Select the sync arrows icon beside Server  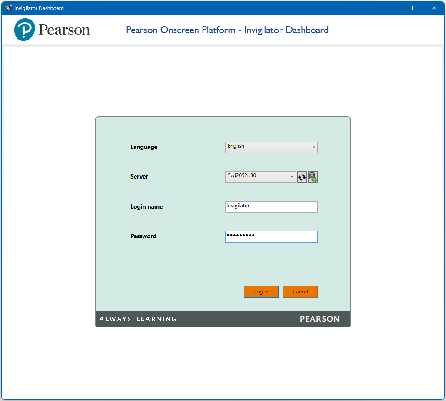coord(302,177)
